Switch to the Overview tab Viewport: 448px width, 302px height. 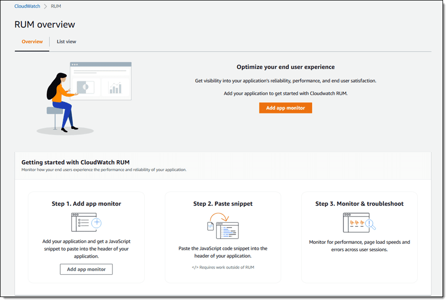click(32, 42)
